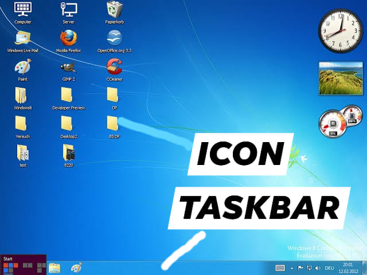The height and width of the screenshot is (275, 367).
Task: Click the taskbar clock showing 20:01
Action: 348,268
